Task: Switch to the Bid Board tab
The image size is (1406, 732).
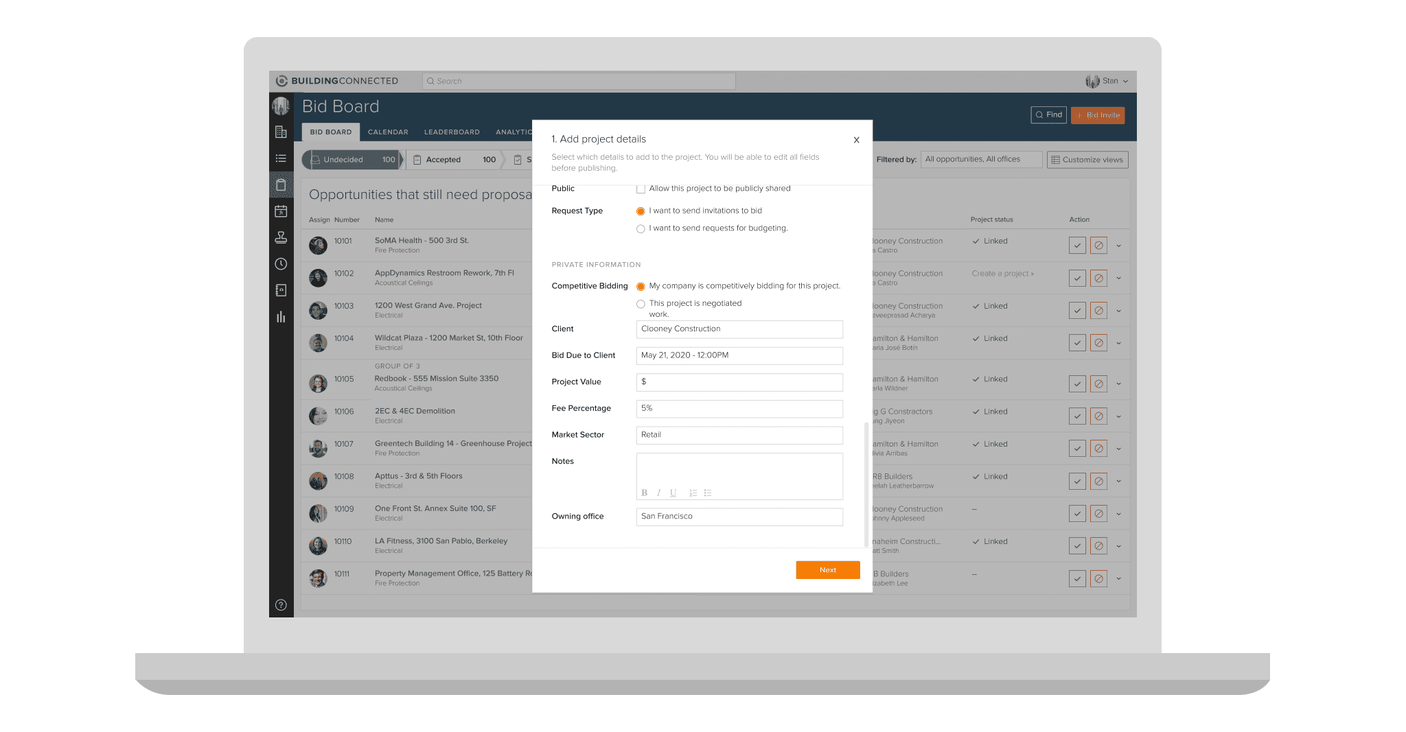Action: pos(331,132)
